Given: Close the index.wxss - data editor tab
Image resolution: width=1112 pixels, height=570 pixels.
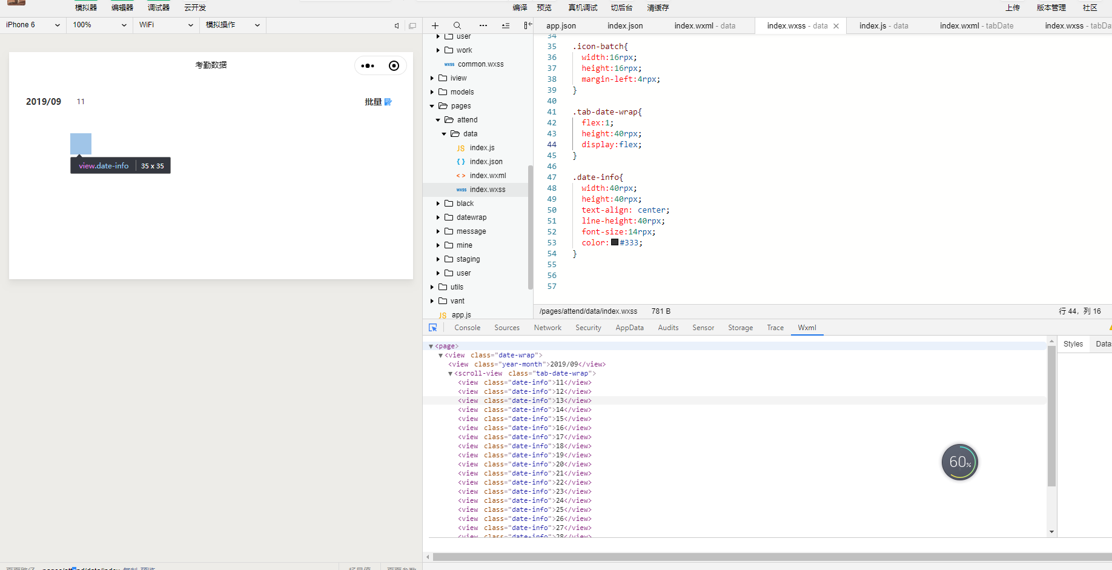Looking at the screenshot, I should pos(836,26).
